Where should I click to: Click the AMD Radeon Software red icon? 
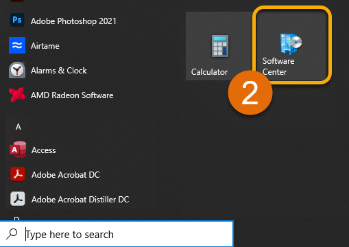(17, 95)
